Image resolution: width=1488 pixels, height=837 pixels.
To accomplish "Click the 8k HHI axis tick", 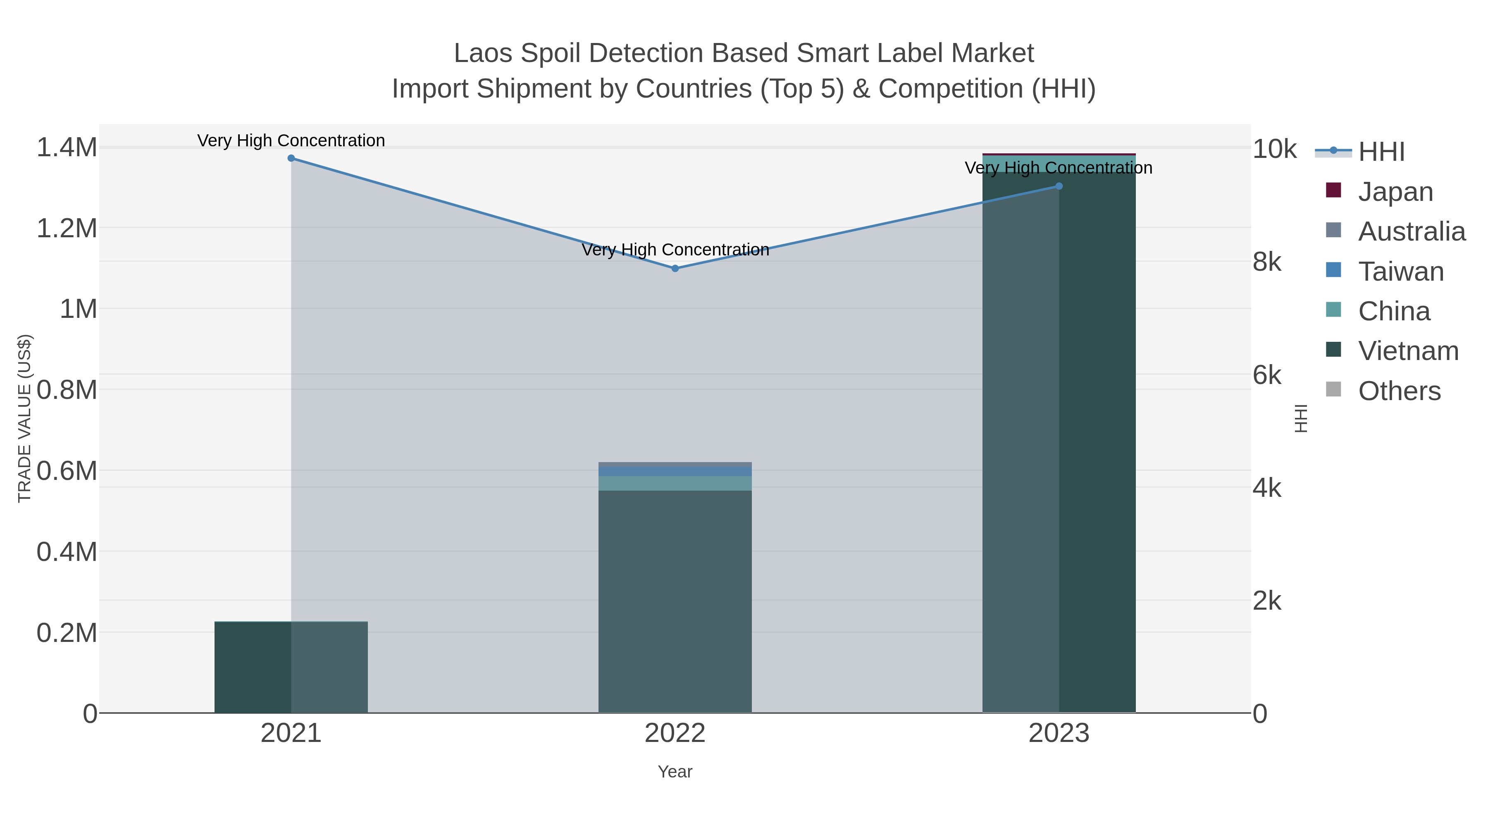I will [x=1267, y=262].
